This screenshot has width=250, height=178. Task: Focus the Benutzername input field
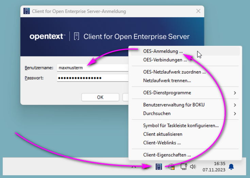click(x=93, y=68)
